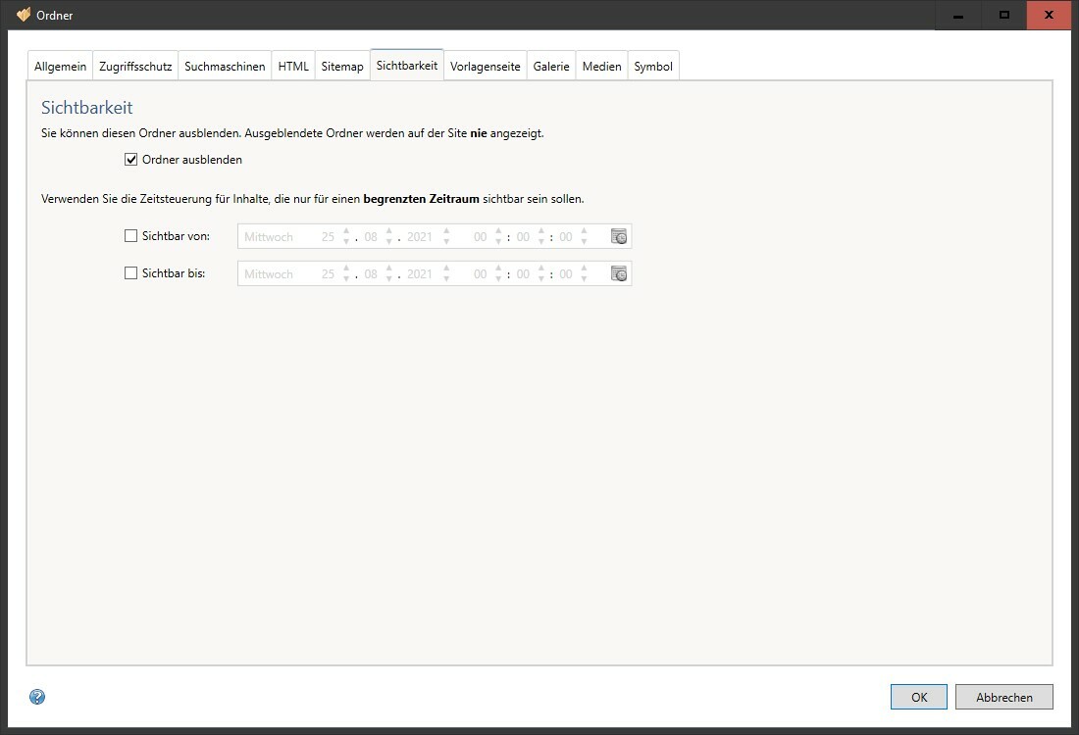Show the Medien tab
Screen dimensions: 1079x735
[601, 66]
